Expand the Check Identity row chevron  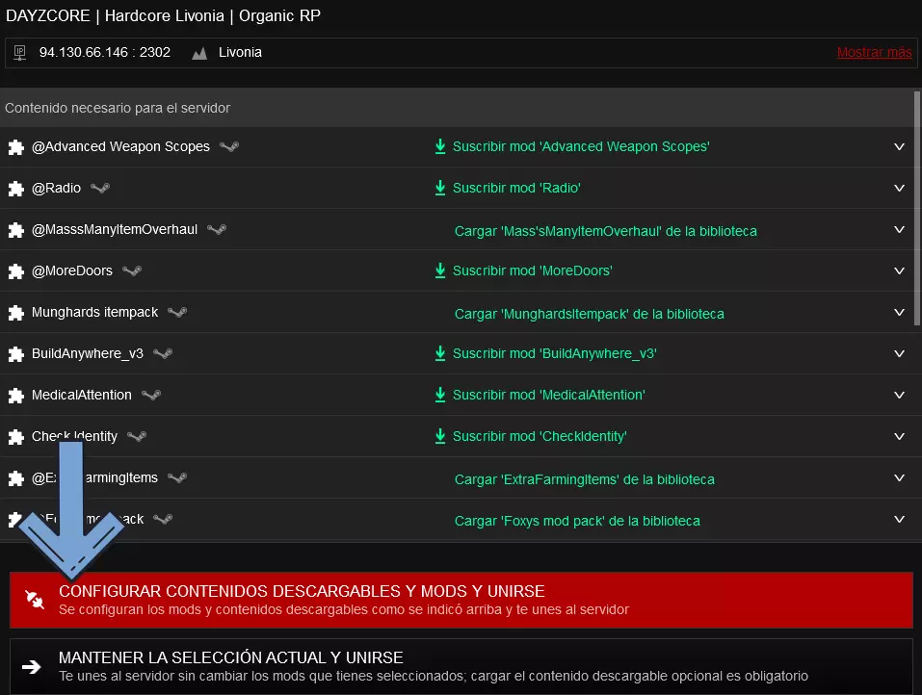tap(899, 436)
